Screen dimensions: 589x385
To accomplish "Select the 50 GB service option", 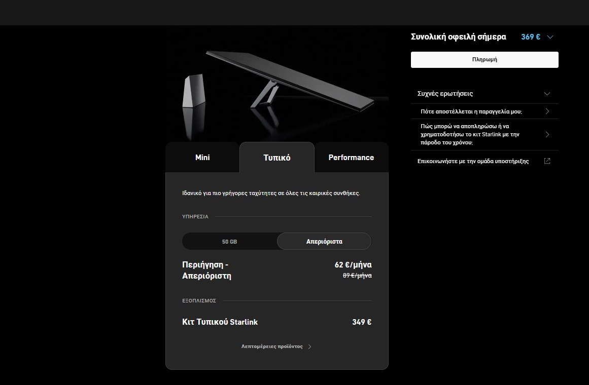I will (x=229, y=242).
